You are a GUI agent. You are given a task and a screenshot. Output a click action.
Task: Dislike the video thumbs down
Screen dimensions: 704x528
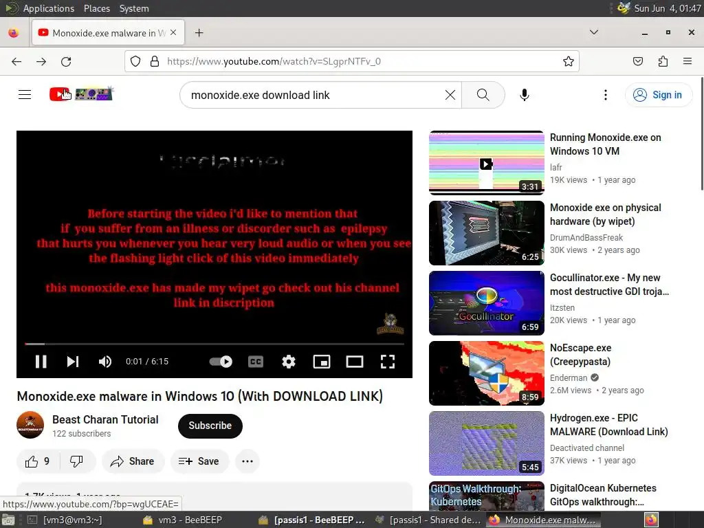[76, 461]
